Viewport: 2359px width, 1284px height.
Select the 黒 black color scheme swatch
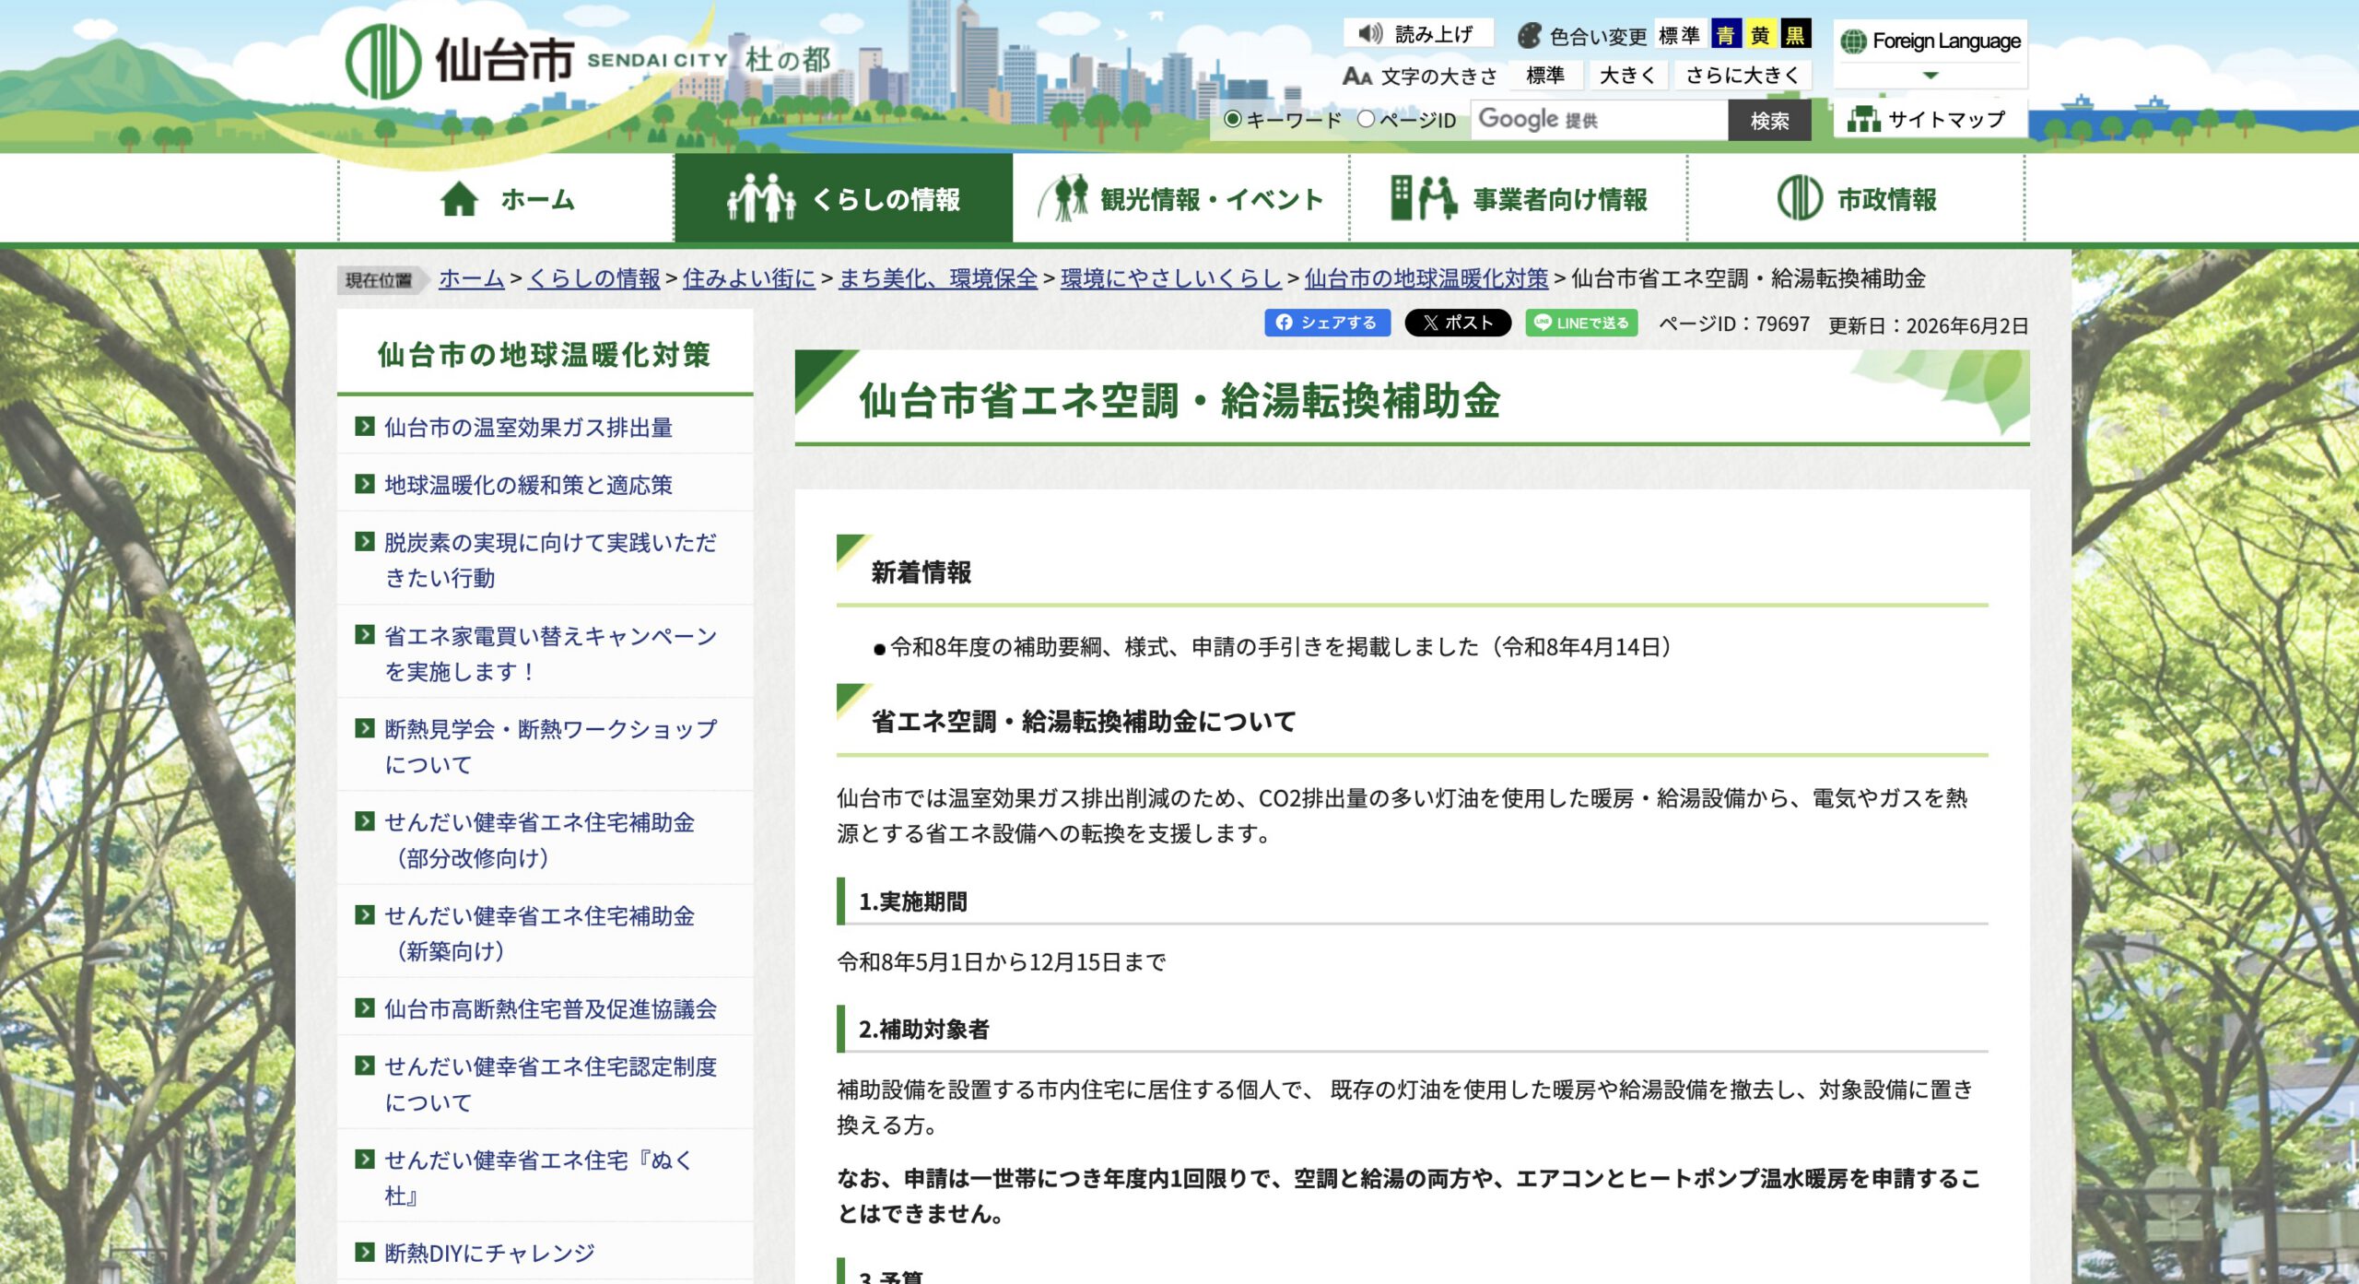[1795, 35]
